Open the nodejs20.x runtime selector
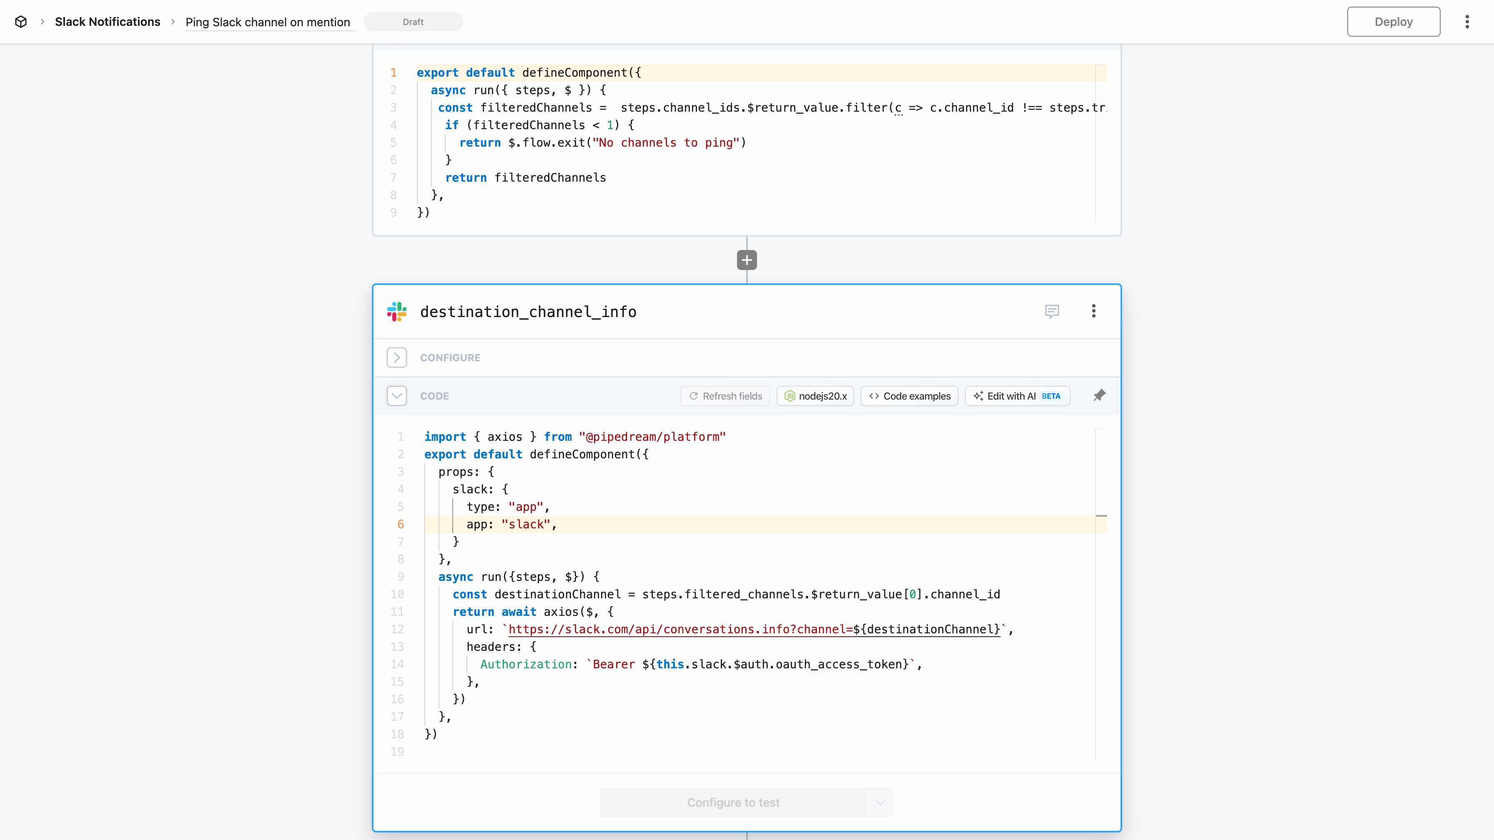This screenshot has height=840, width=1494. coord(815,396)
